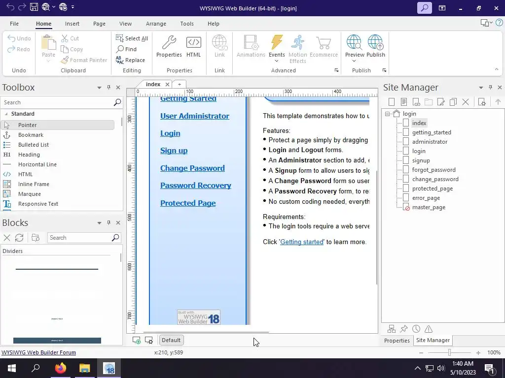The width and height of the screenshot is (505, 378).
Task: Click the refresh icon in Blocks panel
Action: click(19, 238)
